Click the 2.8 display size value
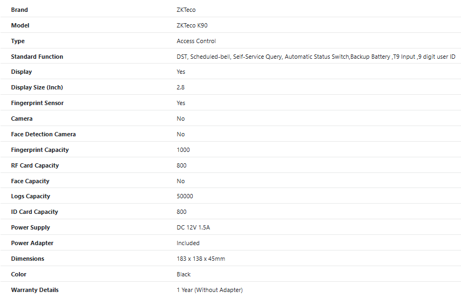 tap(181, 87)
